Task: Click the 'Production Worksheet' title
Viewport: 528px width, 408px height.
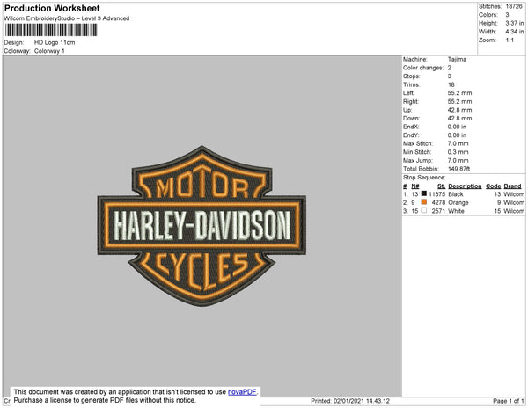Action: [x=52, y=9]
